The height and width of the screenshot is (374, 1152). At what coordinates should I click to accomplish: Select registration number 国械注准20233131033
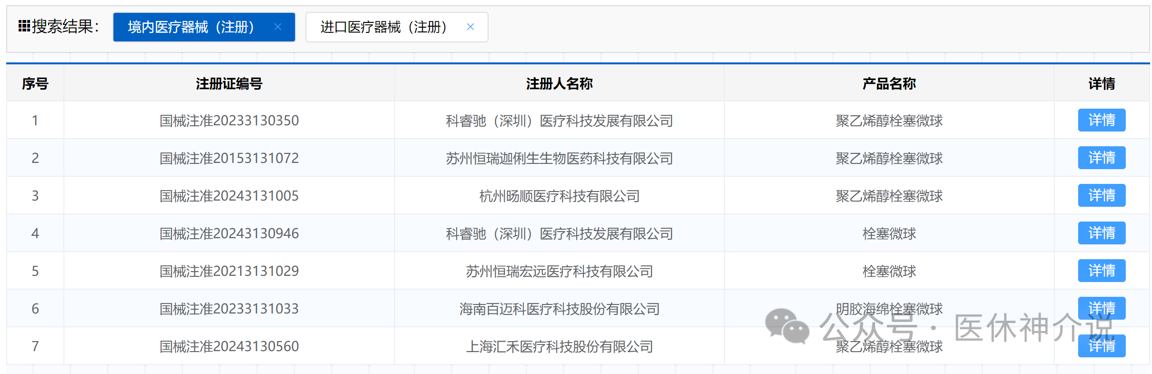pyautogui.click(x=229, y=309)
